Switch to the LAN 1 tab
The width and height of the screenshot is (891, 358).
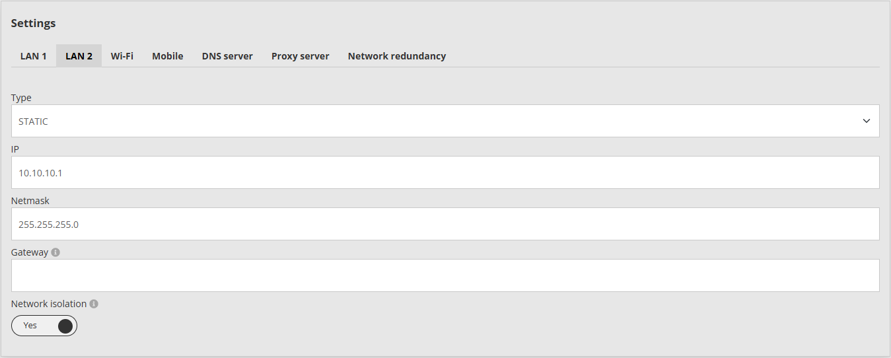coord(34,56)
